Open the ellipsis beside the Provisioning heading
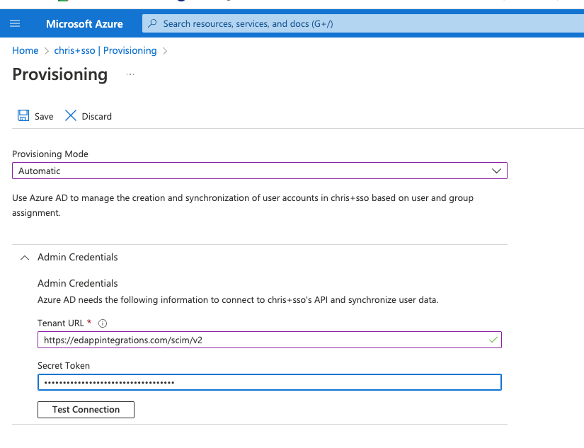This screenshot has height=448, width=584. click(x=129, y=74)
